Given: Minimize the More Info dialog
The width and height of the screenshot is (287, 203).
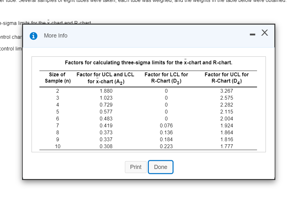Looking at the screenshot, I should tap(252, 34).
